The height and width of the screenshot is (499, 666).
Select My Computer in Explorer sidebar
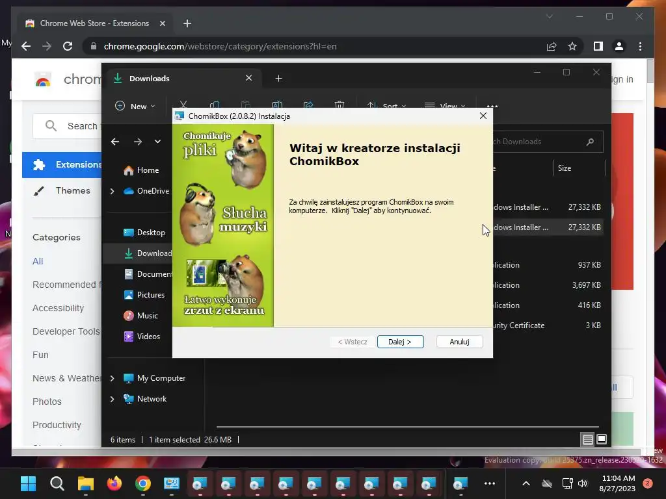click(x=155, y=378)
